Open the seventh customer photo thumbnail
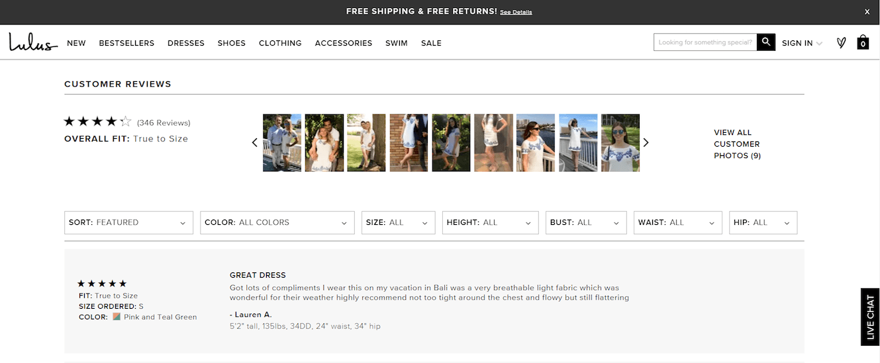The image size is (880, 363). pos(536,143)
